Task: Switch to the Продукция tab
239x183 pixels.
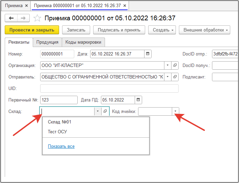Action: (47, 42)
